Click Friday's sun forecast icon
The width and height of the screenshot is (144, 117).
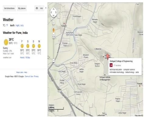[x=22, y=46]
